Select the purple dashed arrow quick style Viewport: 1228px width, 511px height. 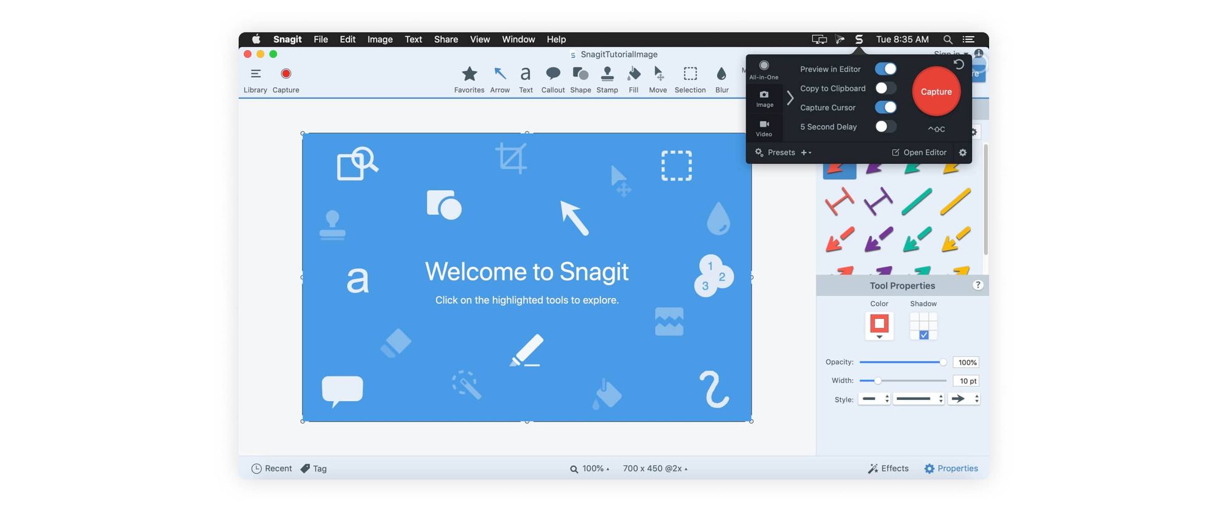pos(878,239)
